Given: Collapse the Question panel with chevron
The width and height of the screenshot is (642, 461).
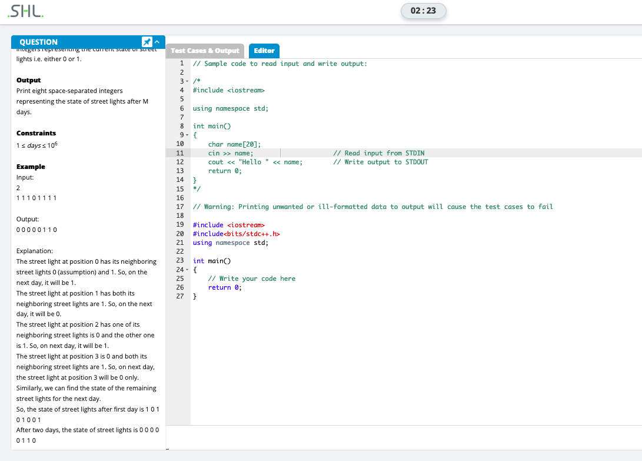Looking at the screenshot, I should 157,42.
